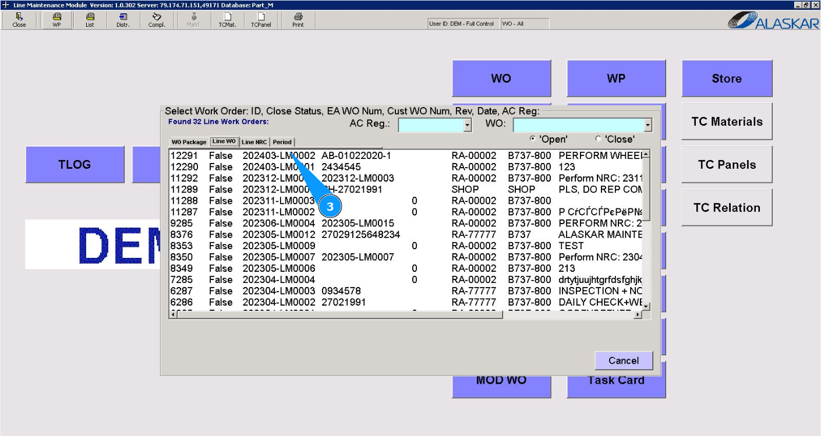
Task: Switch to the Line WO tab
Action: (224, 141)
